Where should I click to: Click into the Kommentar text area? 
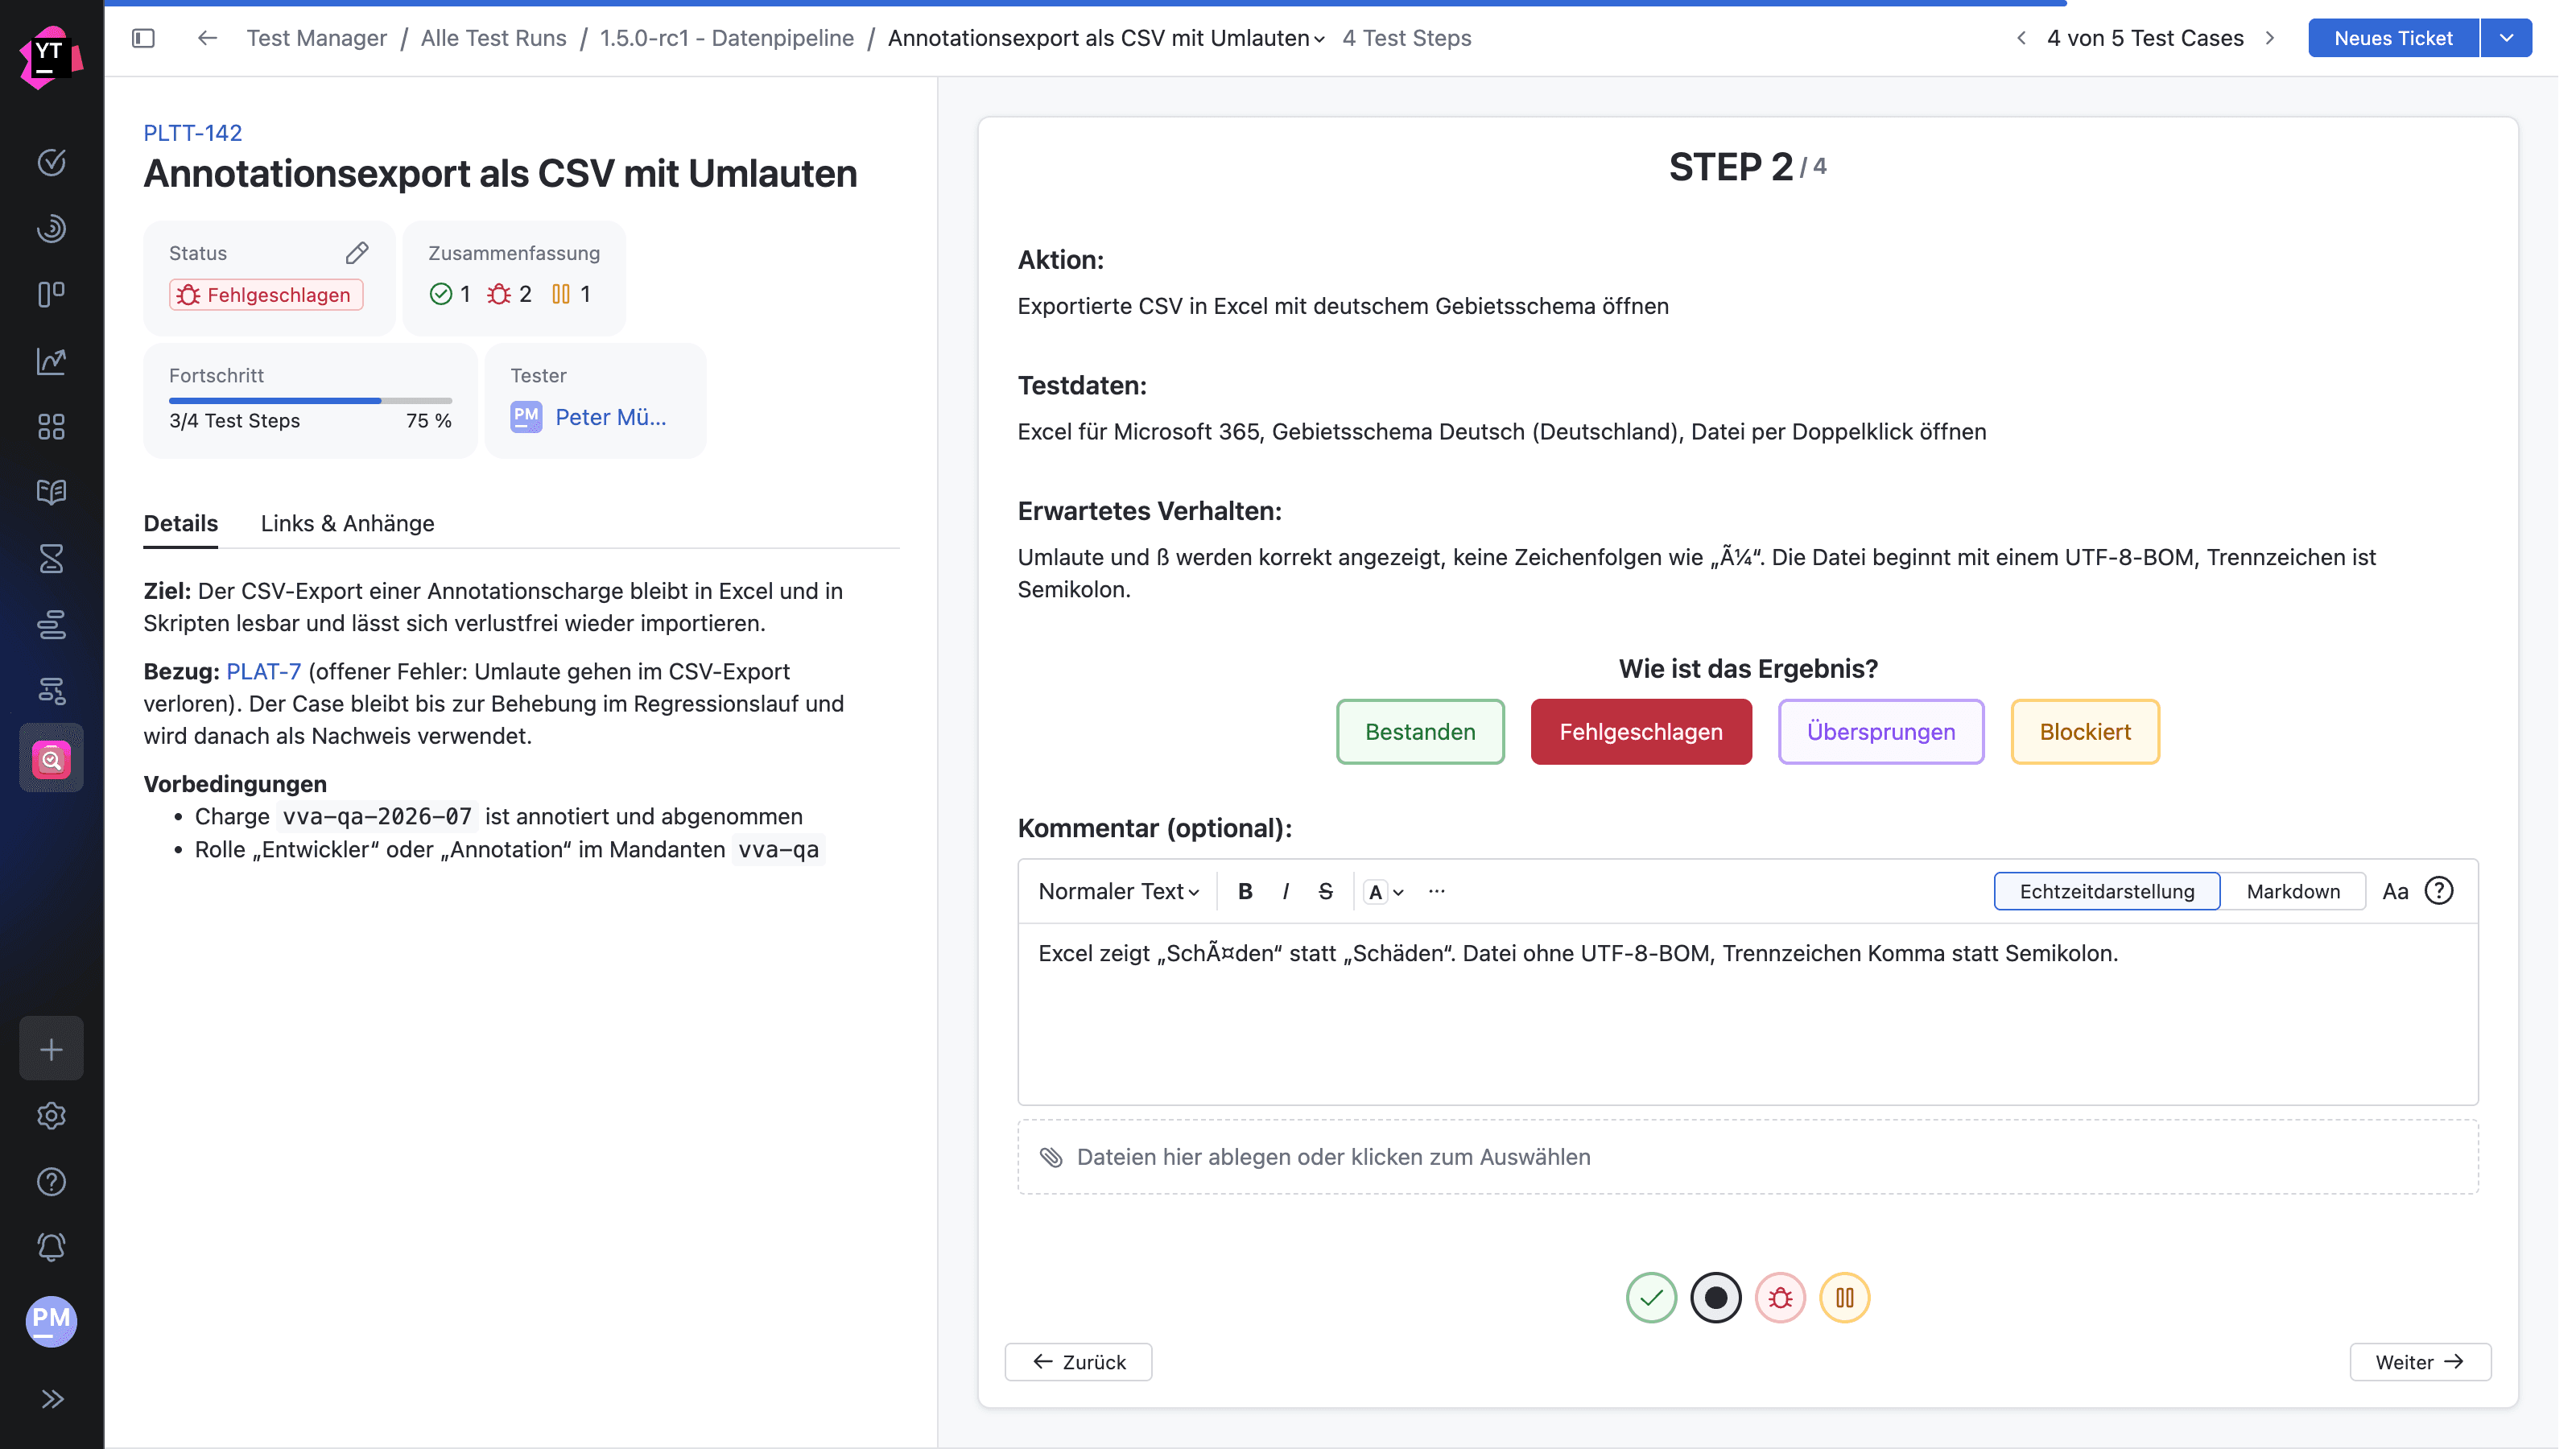1748,1014
